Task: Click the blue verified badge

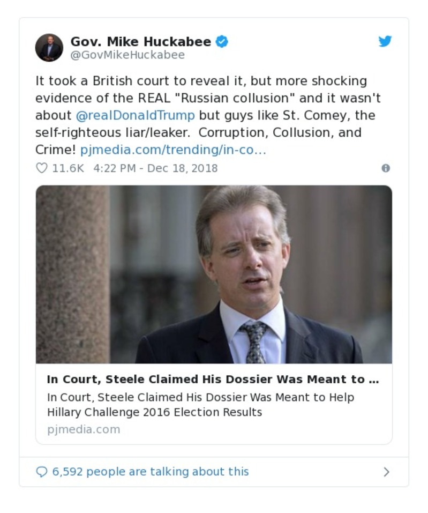Action: (222, 42)
